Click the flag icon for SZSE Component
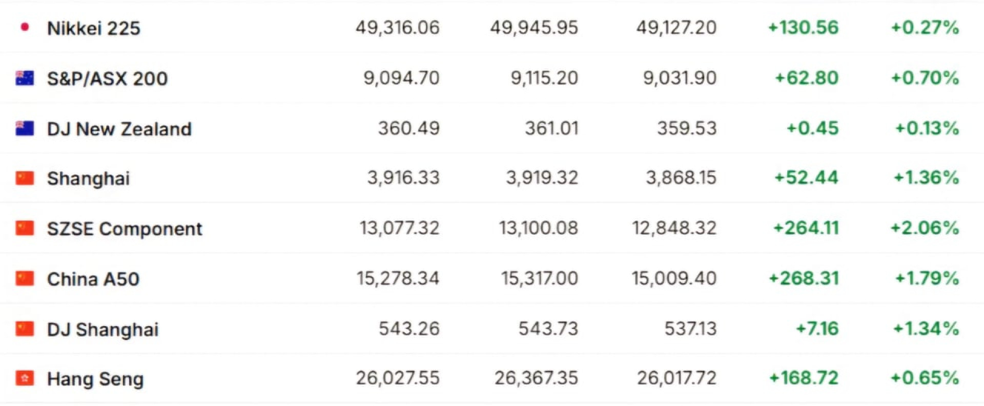 [x=25, y=228]
